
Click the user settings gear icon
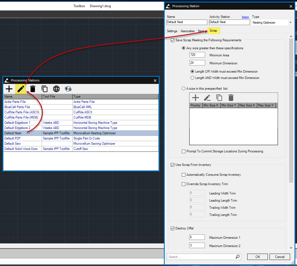(68, 89)
